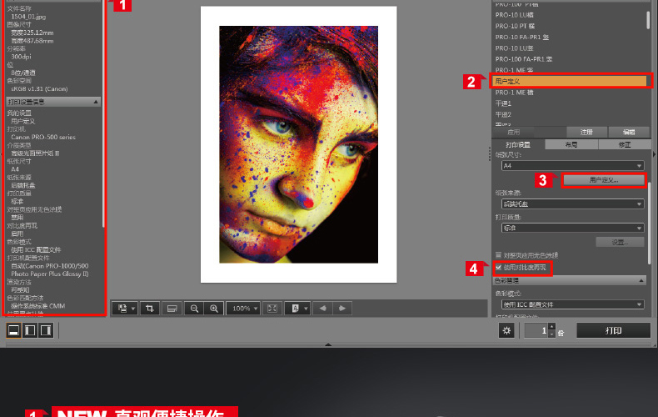Viewport: 658px width, 417px height.
Task: Select 平遥2 preset in list
Action: coord(503,114)
